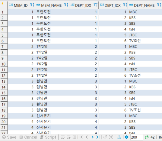This screenshot has height=141, width=162.
Task: Click KBS cell in row 20
Action: [145, 121]
